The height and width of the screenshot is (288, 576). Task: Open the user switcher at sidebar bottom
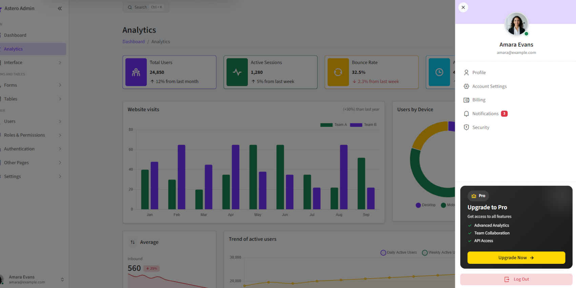62,280
